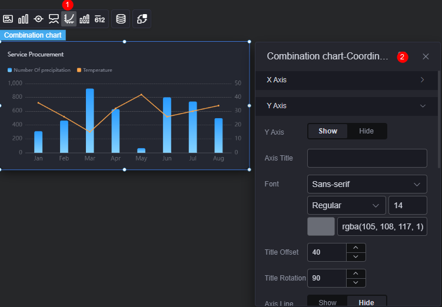Expand the X Axis section
This screenshot has width=442, height=307.
click(x=347, y=80)
